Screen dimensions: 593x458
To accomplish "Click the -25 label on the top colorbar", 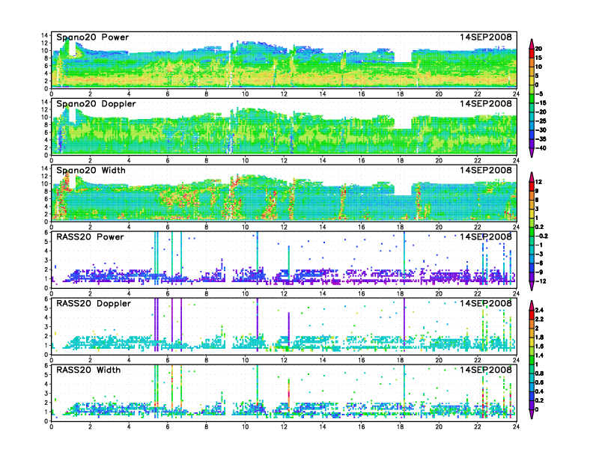I will click(541, 121).
